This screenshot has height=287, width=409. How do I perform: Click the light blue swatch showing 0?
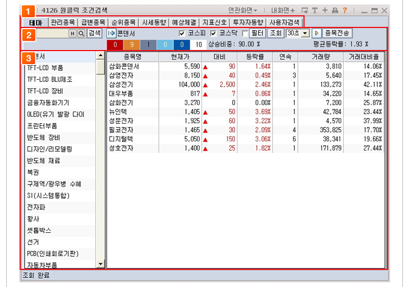[165, 44]
